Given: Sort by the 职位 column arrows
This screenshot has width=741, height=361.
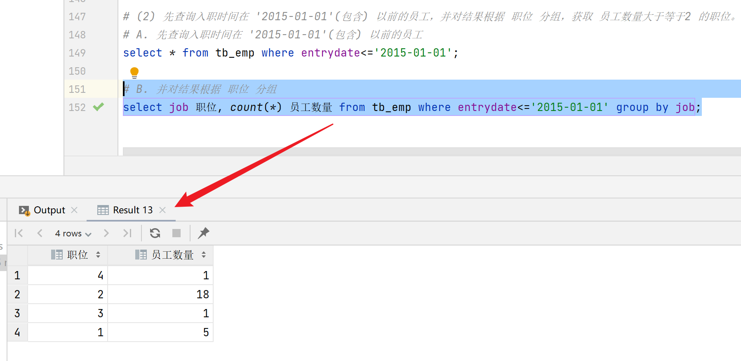Looking at the screenshot, I should tap(98, 255).
